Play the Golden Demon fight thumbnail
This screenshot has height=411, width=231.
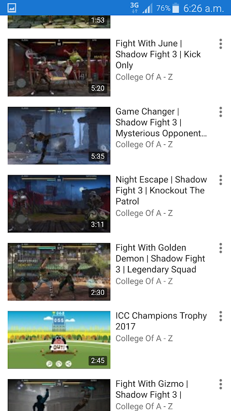pos(59,272)
